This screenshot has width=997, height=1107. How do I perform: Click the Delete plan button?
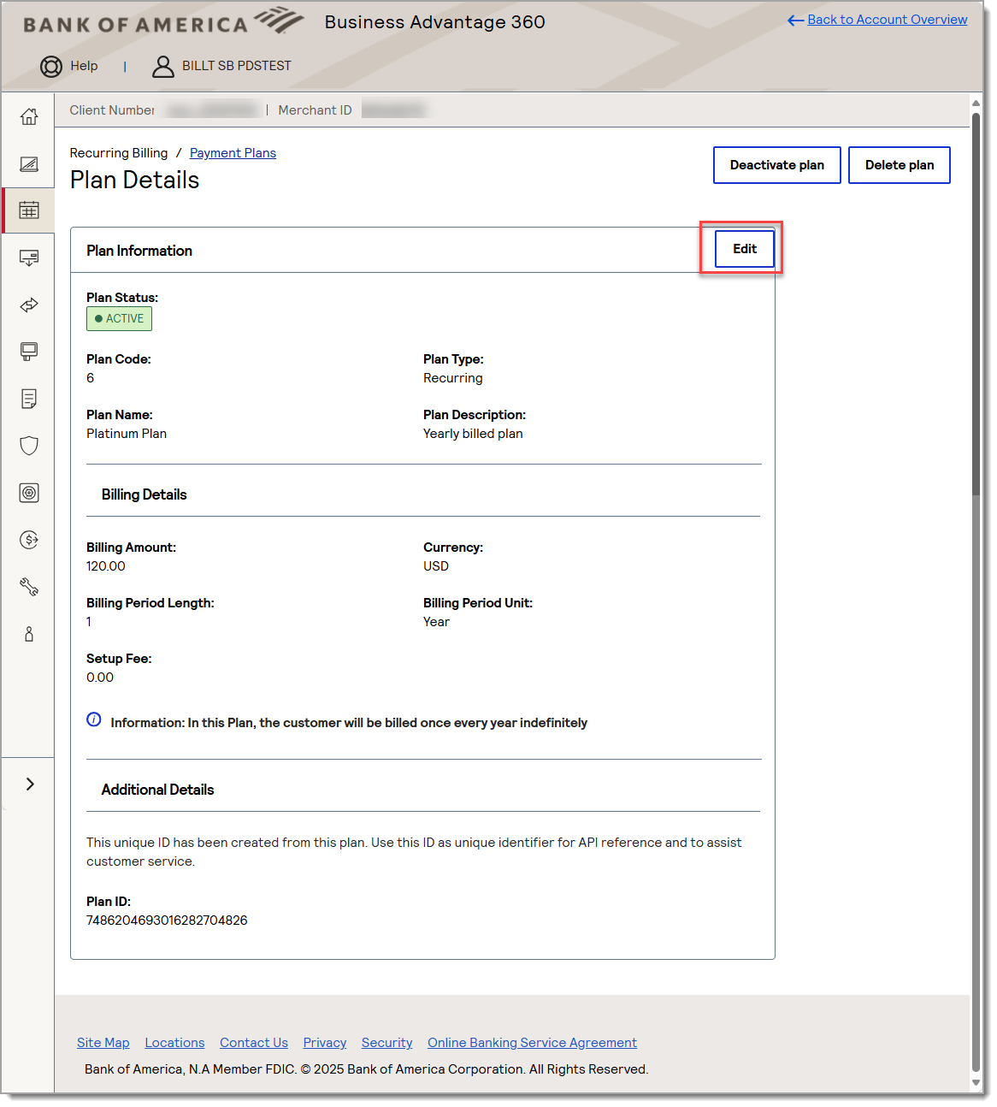click(x=900, y=165)
